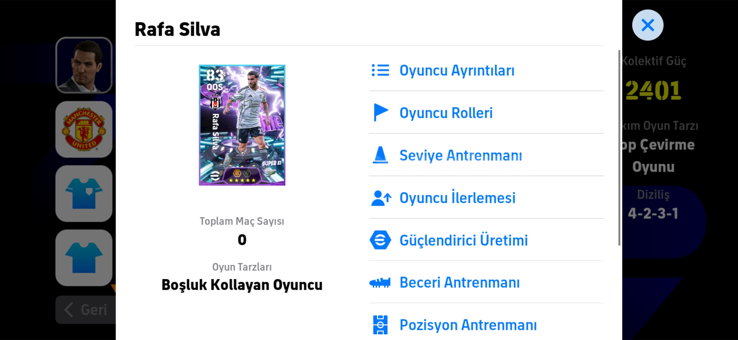
Task: Select the Manchester United crest icon
Action: point(84,129)
